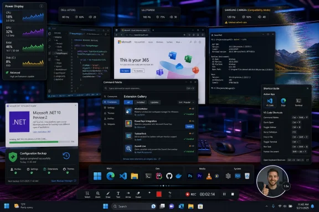Launch VS Code from the dock
The image size is (319, 212).
(123, 176)
